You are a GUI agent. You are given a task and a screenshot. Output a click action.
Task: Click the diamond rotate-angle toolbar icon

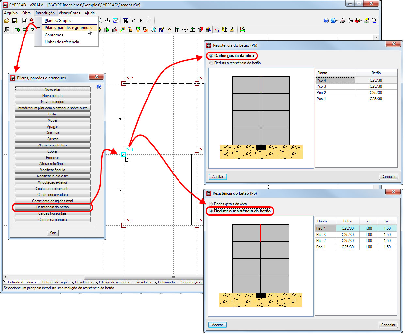[169, 30]
